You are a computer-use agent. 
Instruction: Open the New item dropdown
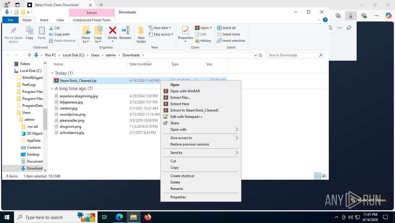[x=159, y=28]
